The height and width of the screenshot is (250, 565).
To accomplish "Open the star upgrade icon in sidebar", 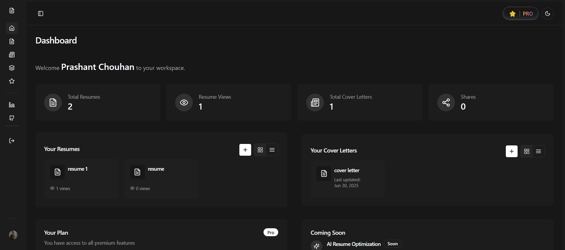I will coord(12,81).
